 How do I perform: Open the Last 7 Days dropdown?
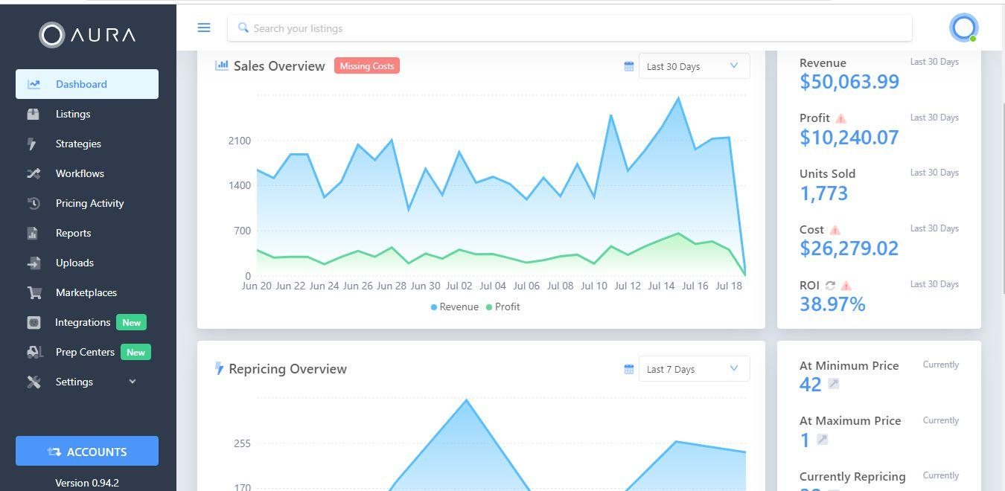click(693, 369)
